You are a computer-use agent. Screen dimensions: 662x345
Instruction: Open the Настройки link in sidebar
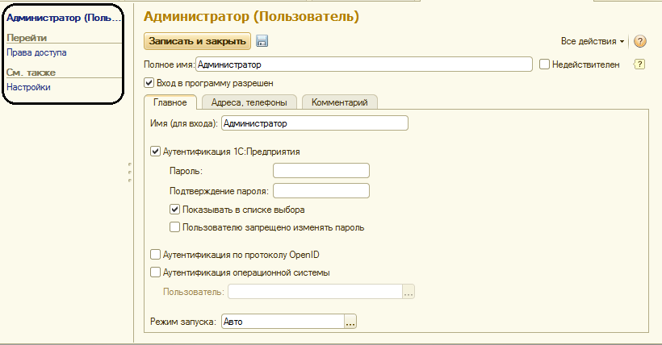pos(28,87)
